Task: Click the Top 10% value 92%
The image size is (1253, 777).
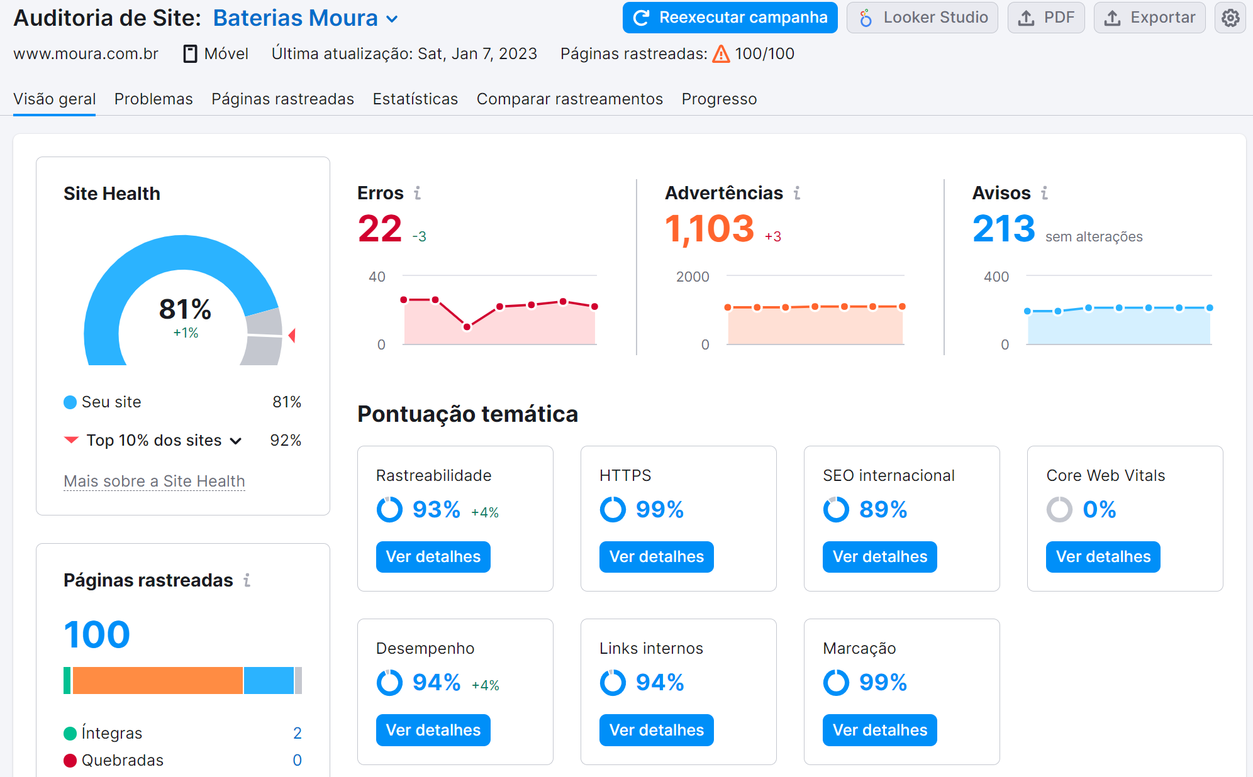Action: click(286, 441)
